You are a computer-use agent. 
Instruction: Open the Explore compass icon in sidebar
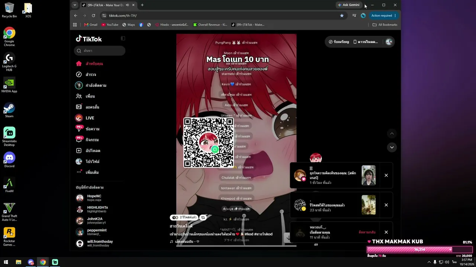pos(79,75)
